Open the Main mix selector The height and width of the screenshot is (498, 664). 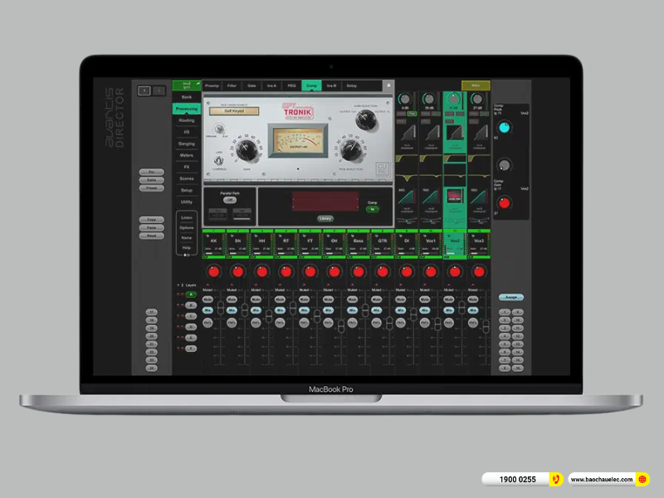476,85
